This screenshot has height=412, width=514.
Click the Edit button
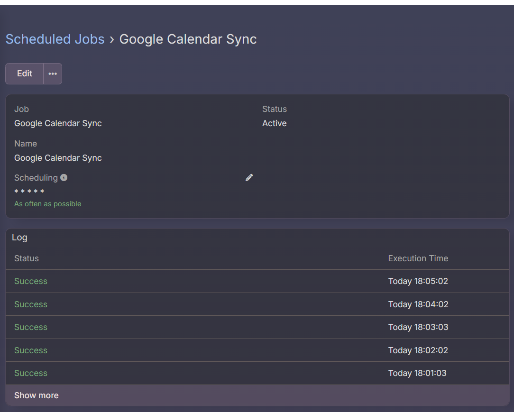coord(25,73)
